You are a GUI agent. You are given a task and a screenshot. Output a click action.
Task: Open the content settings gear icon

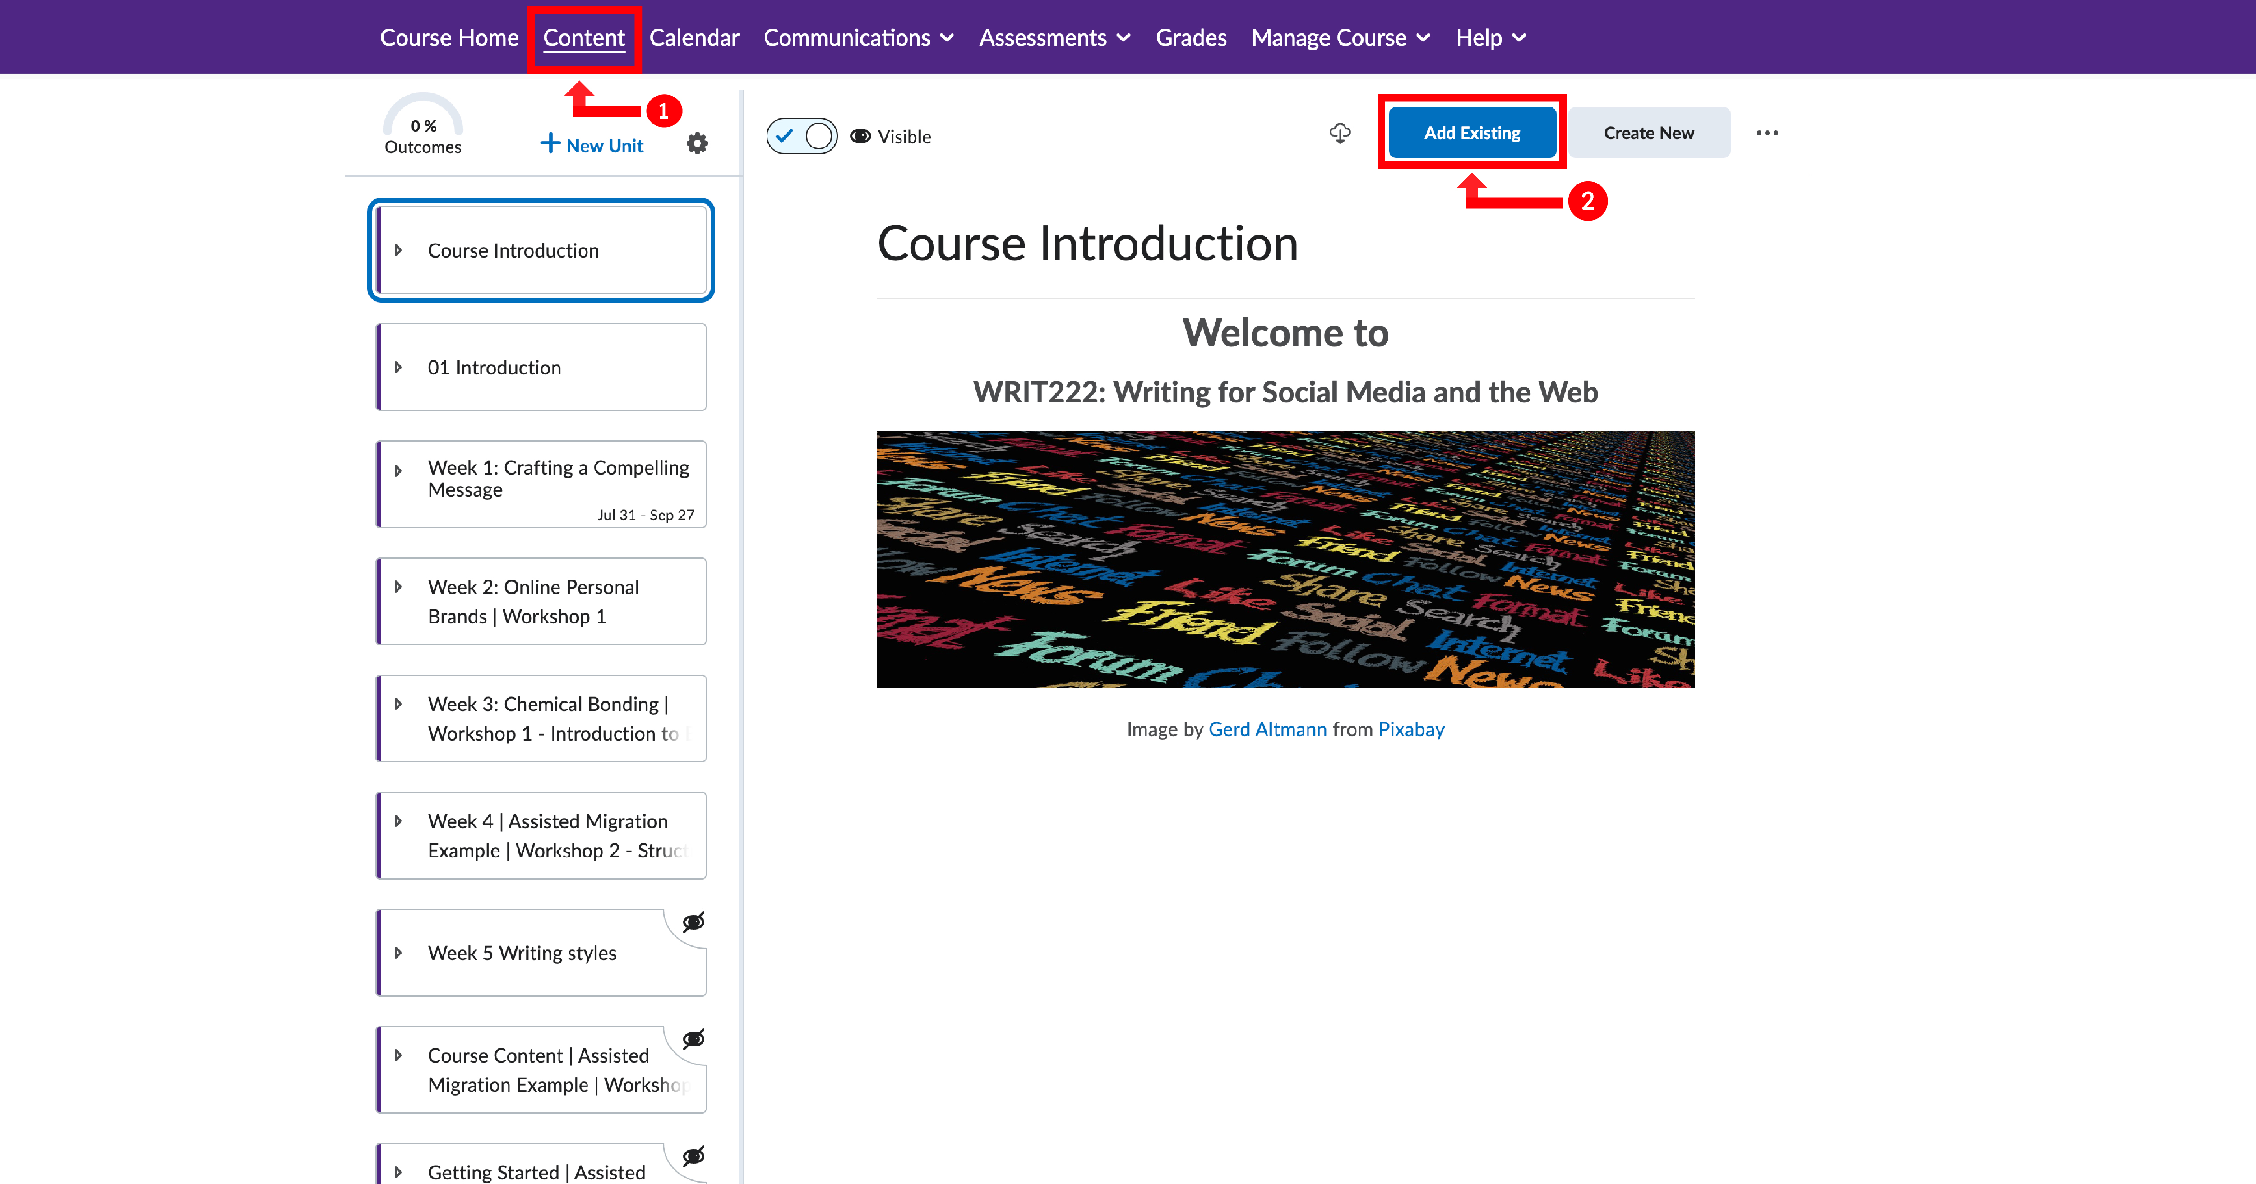click(x=696, y=143)
